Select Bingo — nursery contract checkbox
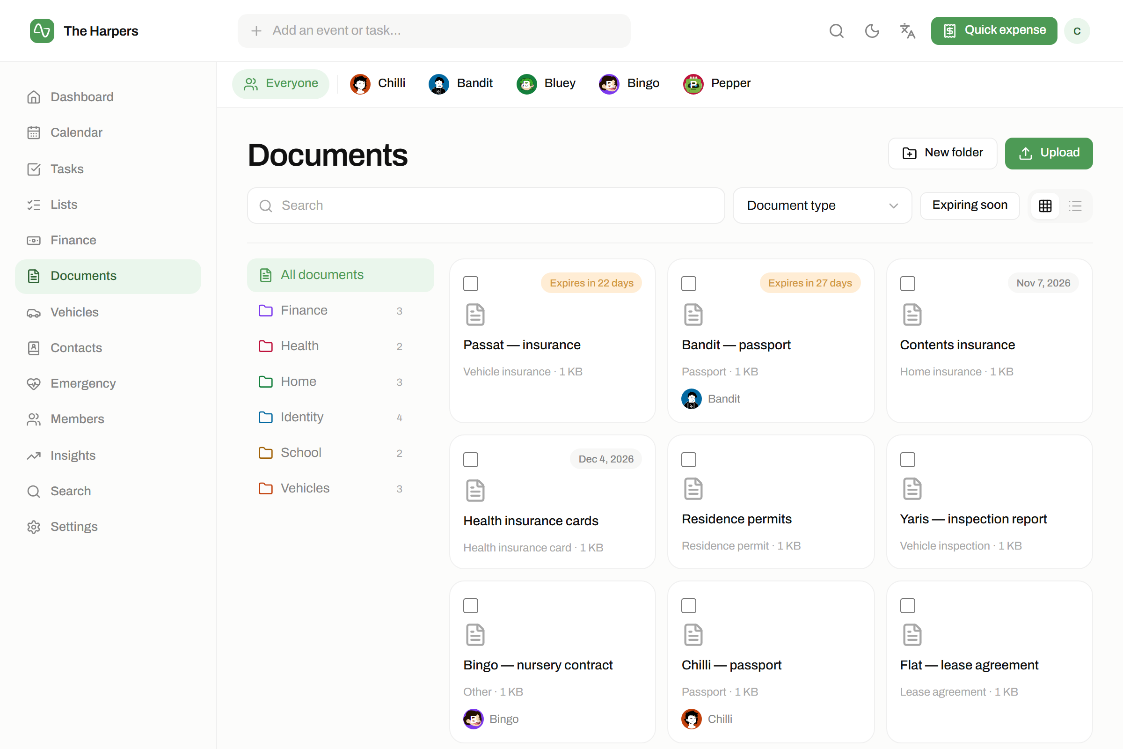 (x=471, y=606)
